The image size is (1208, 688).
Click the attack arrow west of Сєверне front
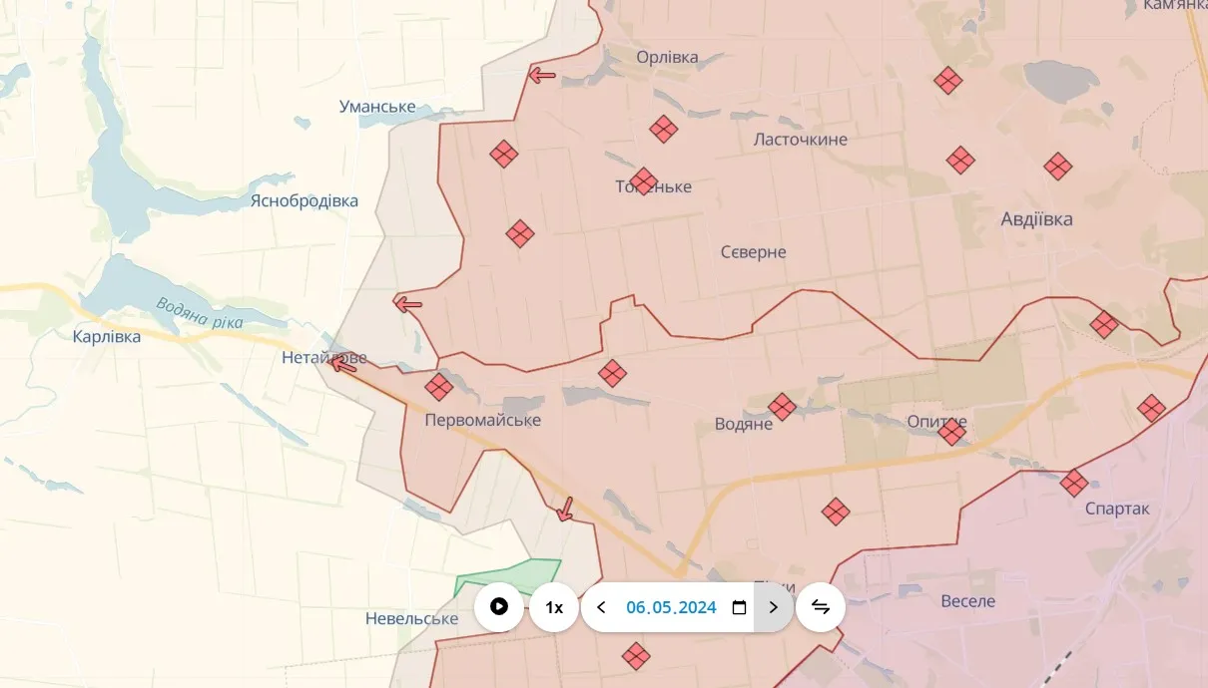(x=406, y=304)
